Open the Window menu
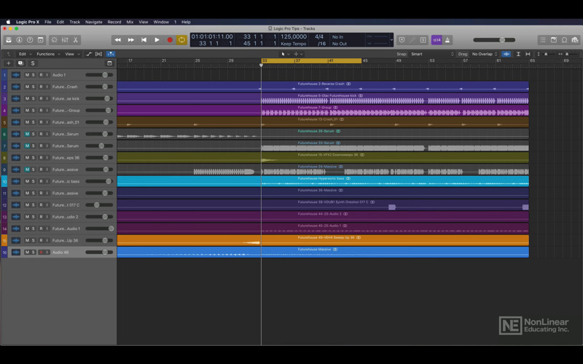 click(161, 22)
